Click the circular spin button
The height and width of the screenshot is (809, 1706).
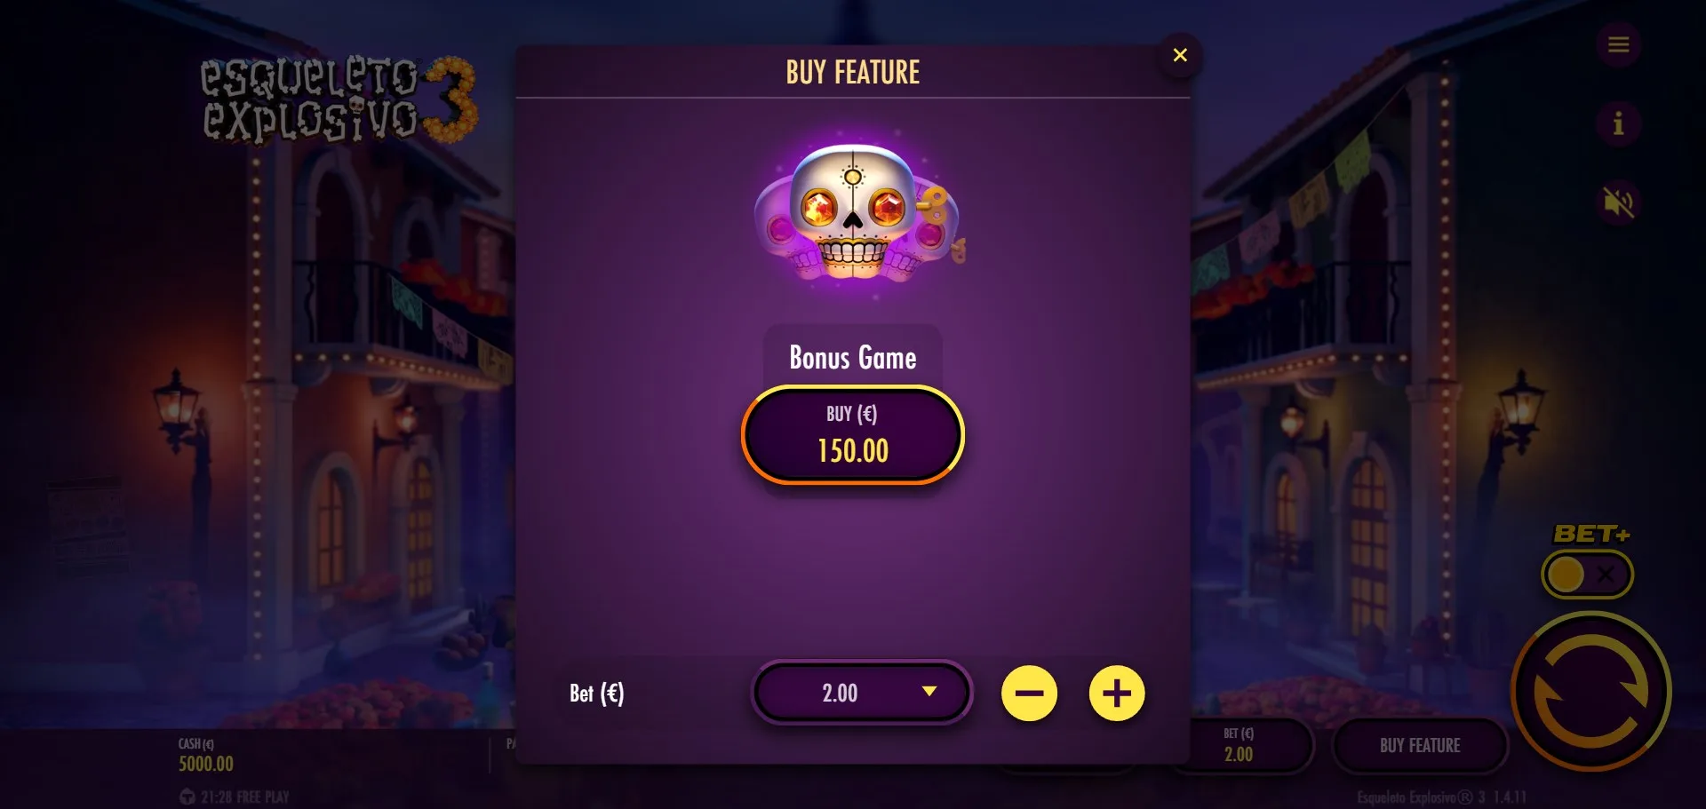(1590, 691)
